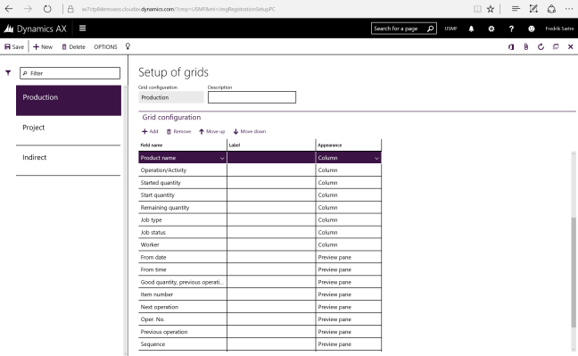Click the Description input field
Viewport: 578px width, 356px height.
252,97
